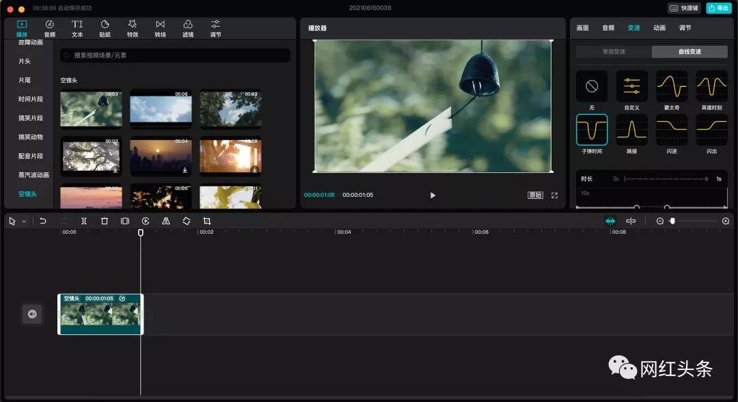Select the crop tool in timeline toolbar
738x402 pixels.
click(x=207, y=221)
